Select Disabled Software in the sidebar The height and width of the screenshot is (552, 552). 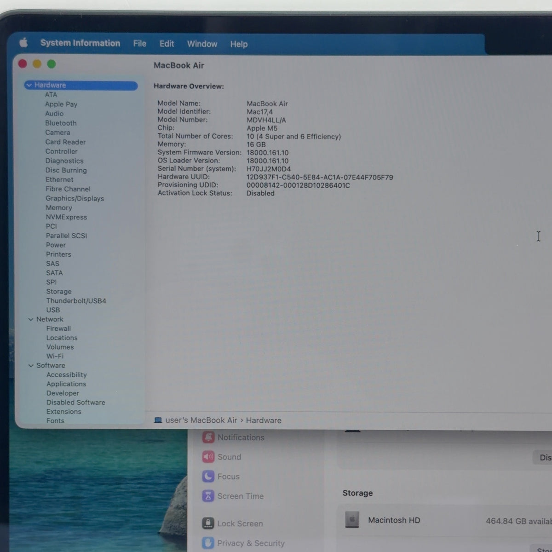pos(75,402)
